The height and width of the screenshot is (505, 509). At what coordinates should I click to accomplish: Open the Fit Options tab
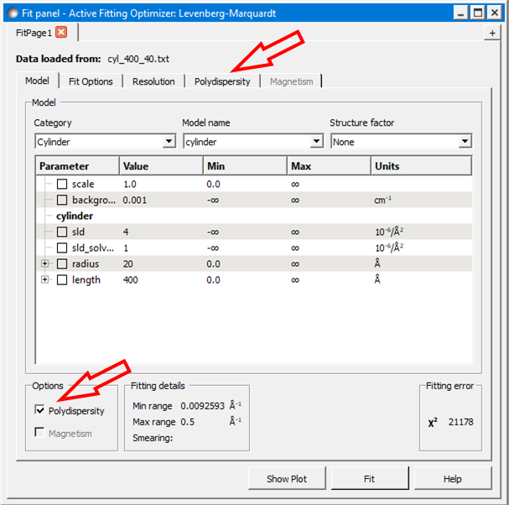click(91, 81)
